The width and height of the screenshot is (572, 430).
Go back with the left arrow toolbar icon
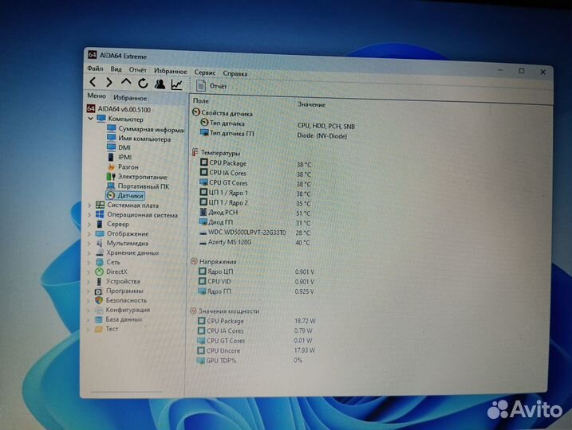click(93, 82)
